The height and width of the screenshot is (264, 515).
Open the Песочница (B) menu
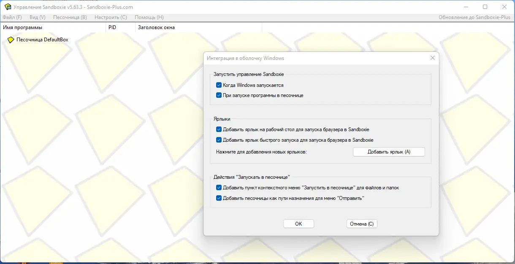(x=70, y=17)
